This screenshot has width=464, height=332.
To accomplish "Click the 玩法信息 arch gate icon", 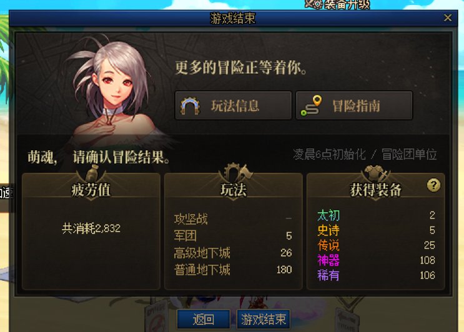I will tap(190, 106).
